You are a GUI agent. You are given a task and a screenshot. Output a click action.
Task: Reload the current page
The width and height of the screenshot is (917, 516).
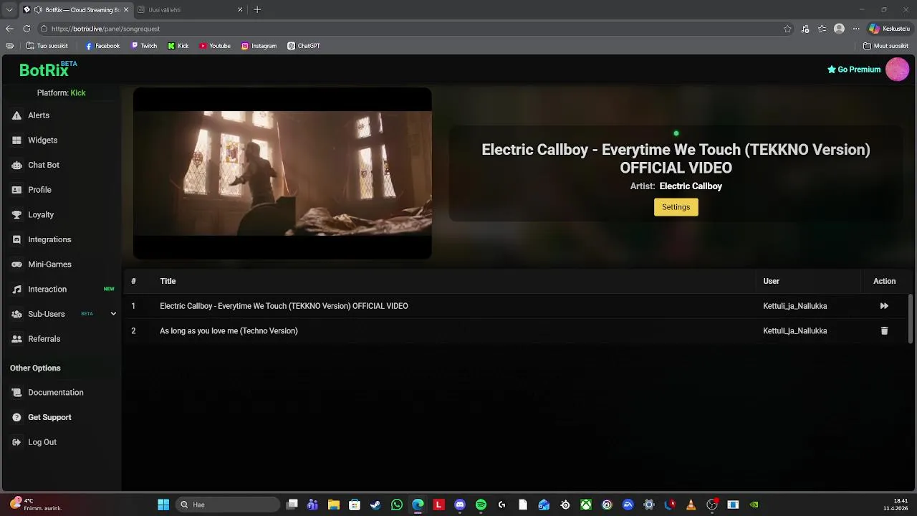click(27, 29)
